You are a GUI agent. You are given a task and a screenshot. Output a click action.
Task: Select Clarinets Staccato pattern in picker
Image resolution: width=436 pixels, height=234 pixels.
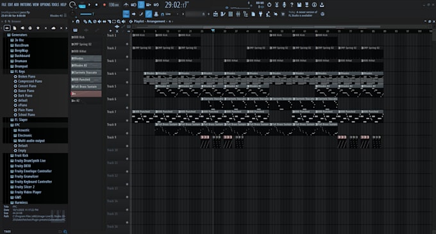[x=86, y=72]
